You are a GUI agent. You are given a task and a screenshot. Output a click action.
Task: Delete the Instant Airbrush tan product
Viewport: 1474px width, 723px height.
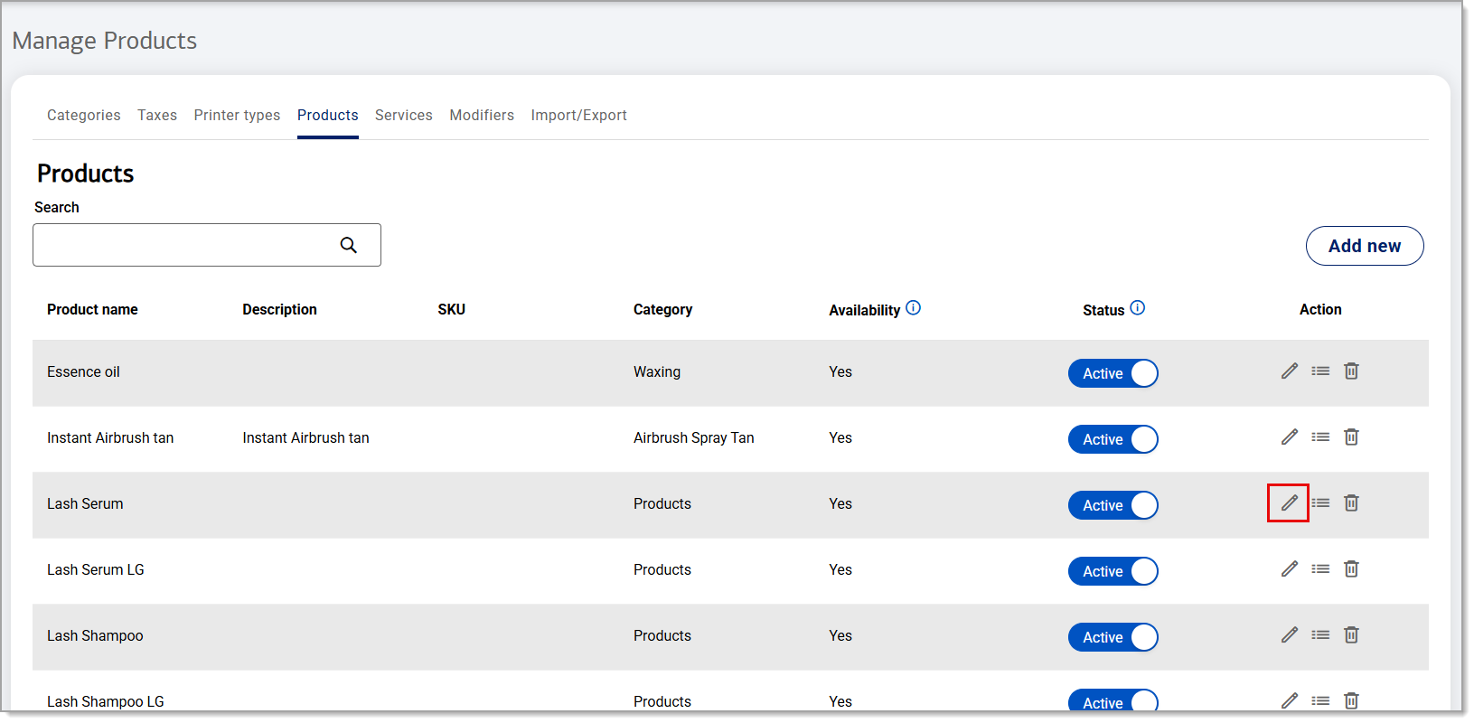coord(1351,437)
